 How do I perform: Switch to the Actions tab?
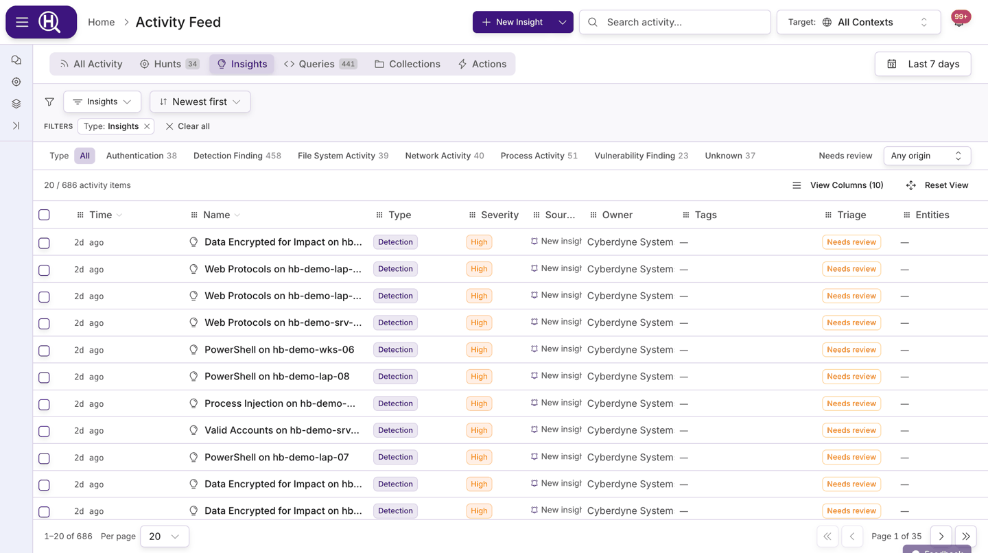click(x=482, y=64)
